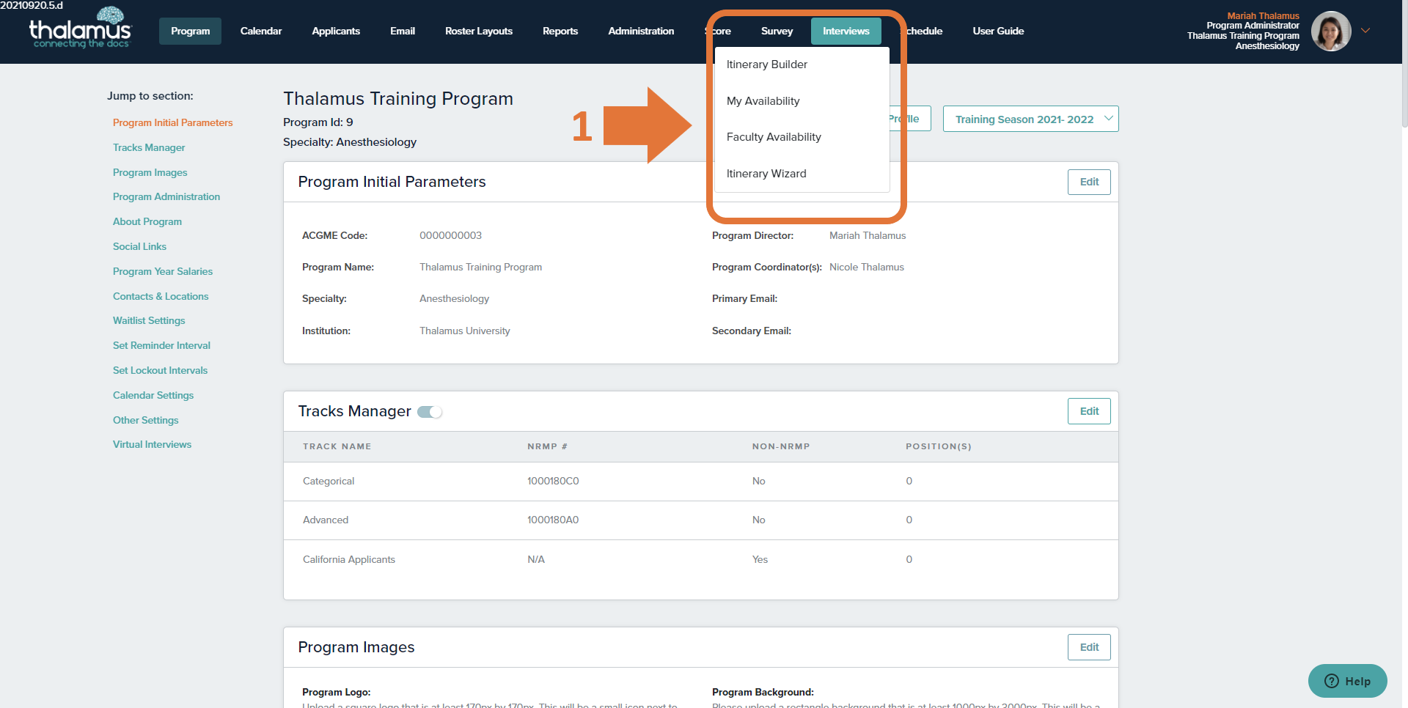Click Program Coordinator value Nicole Thalamus
The height and width of the screenshot is (708, 1408).
pyautogui.click(x=867, y=268)
